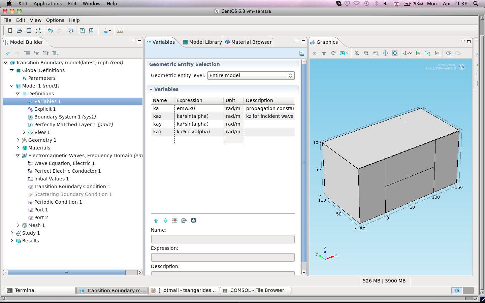Click Show Selected eye icon in Graphics
Viewport: 485px width, 303px height.
pyautogui.click(x=324, y=53)
